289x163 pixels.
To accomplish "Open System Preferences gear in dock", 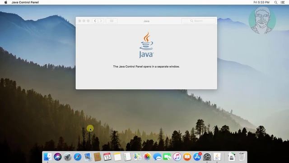I will [207, 157].
